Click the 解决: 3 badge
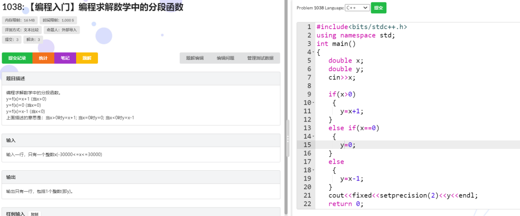Screen dimensions: 520x216 tap(33, 40)
